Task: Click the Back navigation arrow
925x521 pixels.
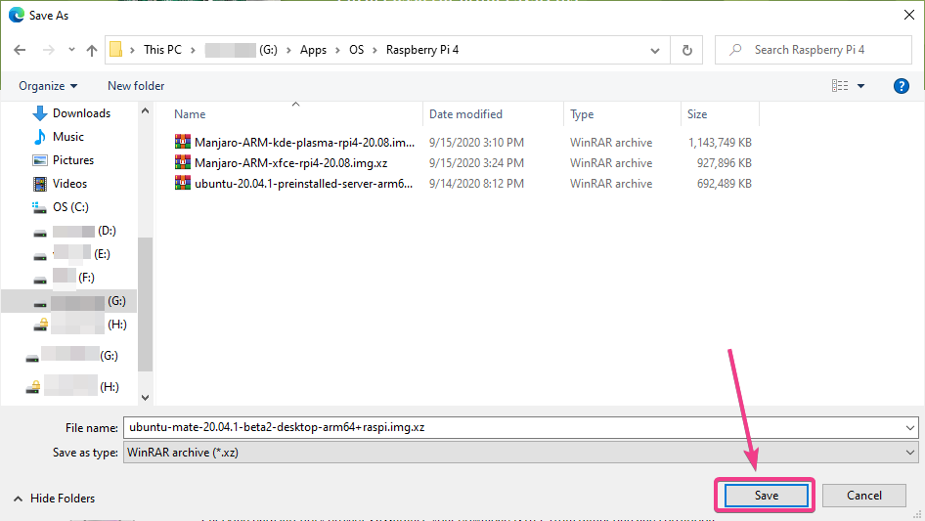Action: 20,50
